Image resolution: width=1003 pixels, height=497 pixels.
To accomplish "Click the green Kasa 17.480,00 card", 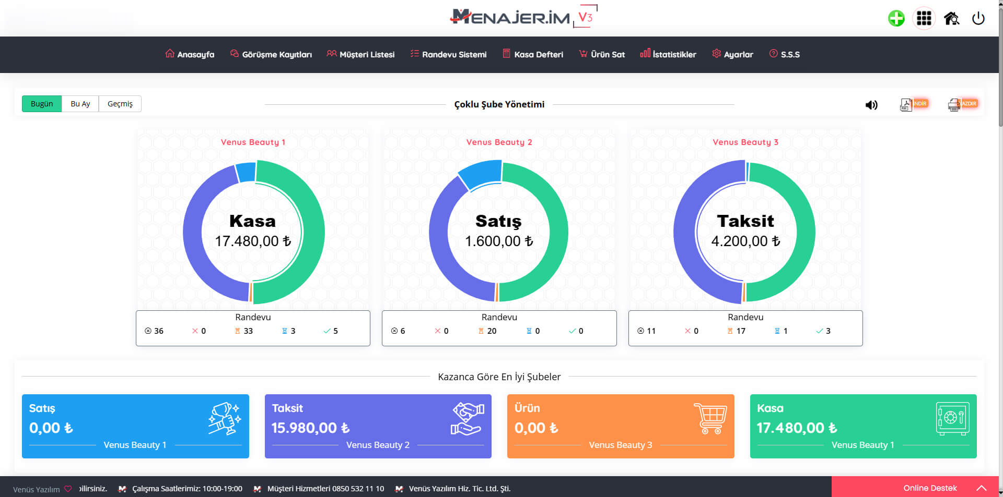I will click(863, 426).
